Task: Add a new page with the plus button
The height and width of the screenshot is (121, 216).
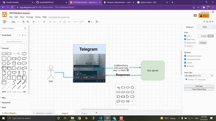Action: click(96, 113)
